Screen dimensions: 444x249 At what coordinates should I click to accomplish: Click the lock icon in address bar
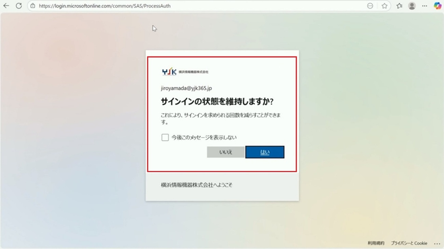pos(33,6)
